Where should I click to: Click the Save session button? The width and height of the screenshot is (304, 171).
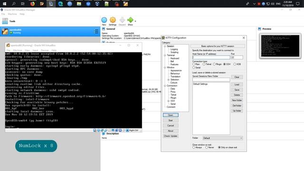[237, 90]
